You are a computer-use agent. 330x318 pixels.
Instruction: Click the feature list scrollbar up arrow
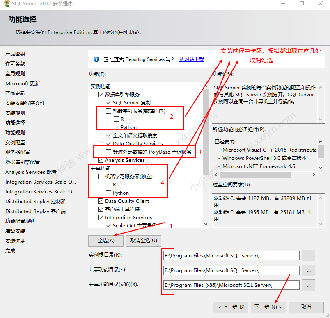tap(206, 86)
